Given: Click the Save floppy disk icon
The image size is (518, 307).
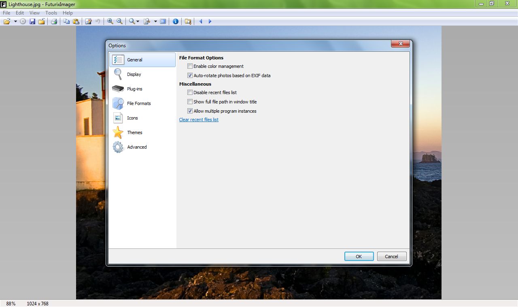Looking at the screenshot, I should click(x=32, y=21).
